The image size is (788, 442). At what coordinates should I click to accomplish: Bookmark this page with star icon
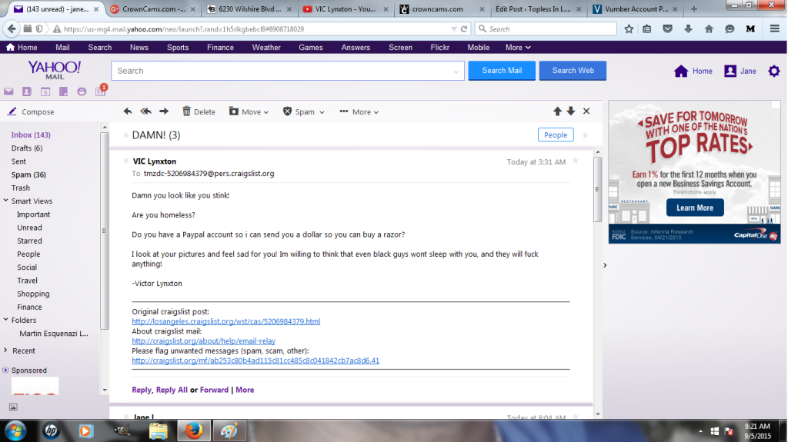click(629, 29)
